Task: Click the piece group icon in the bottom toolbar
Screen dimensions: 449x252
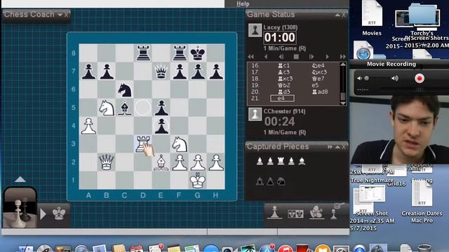Action: click(x=316, y=212)
